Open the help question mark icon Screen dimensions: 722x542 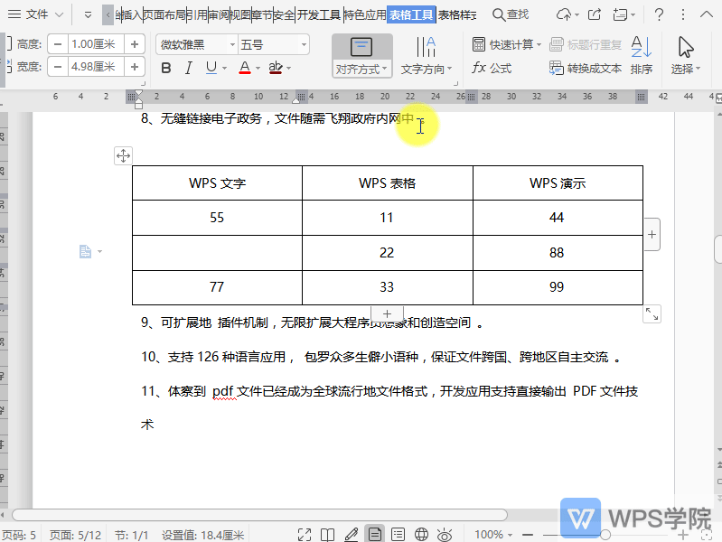point(659,14)
